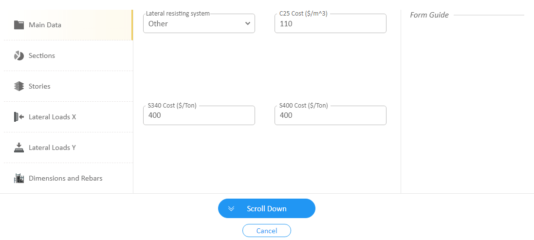Switch to the Stories tab label
The image size is (534, 240).
point(39,86)
